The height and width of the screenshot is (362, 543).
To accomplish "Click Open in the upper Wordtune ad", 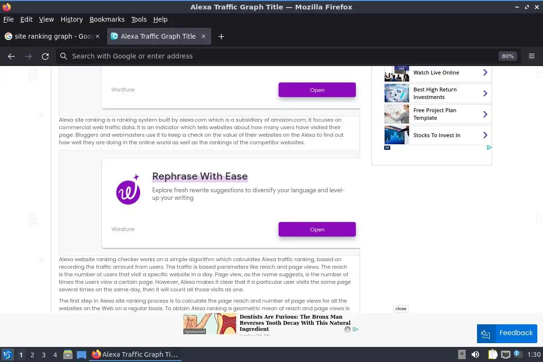I will pos(317,90).
